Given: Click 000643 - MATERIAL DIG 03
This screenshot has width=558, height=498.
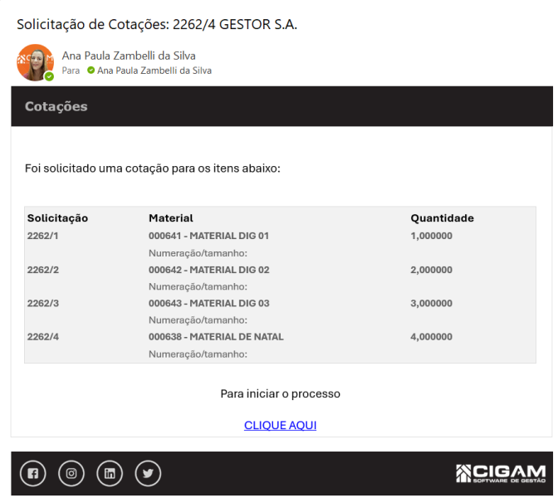Looking at the screenshot, I should [x=209, y=303].
